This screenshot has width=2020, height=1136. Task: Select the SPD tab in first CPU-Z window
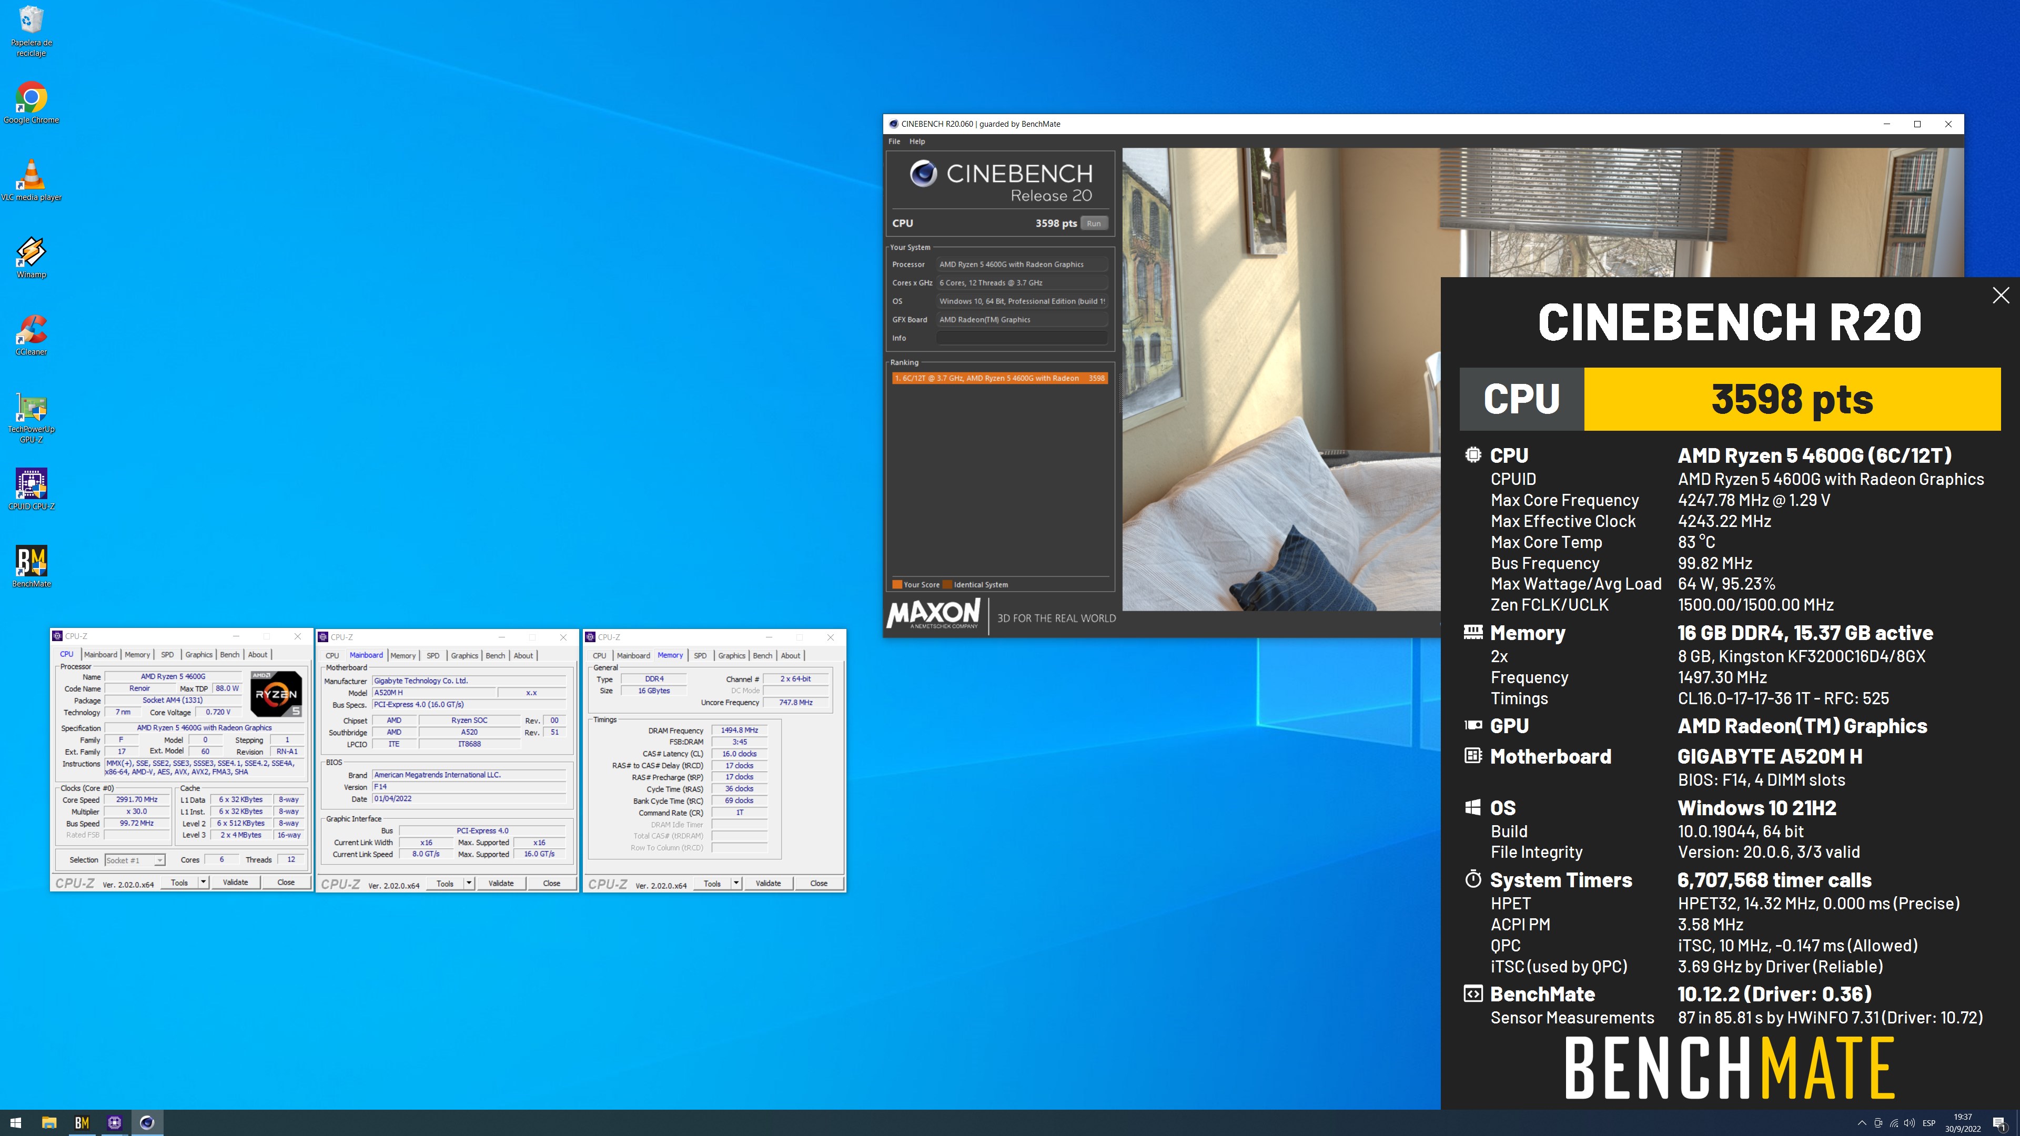coord(167,655)
